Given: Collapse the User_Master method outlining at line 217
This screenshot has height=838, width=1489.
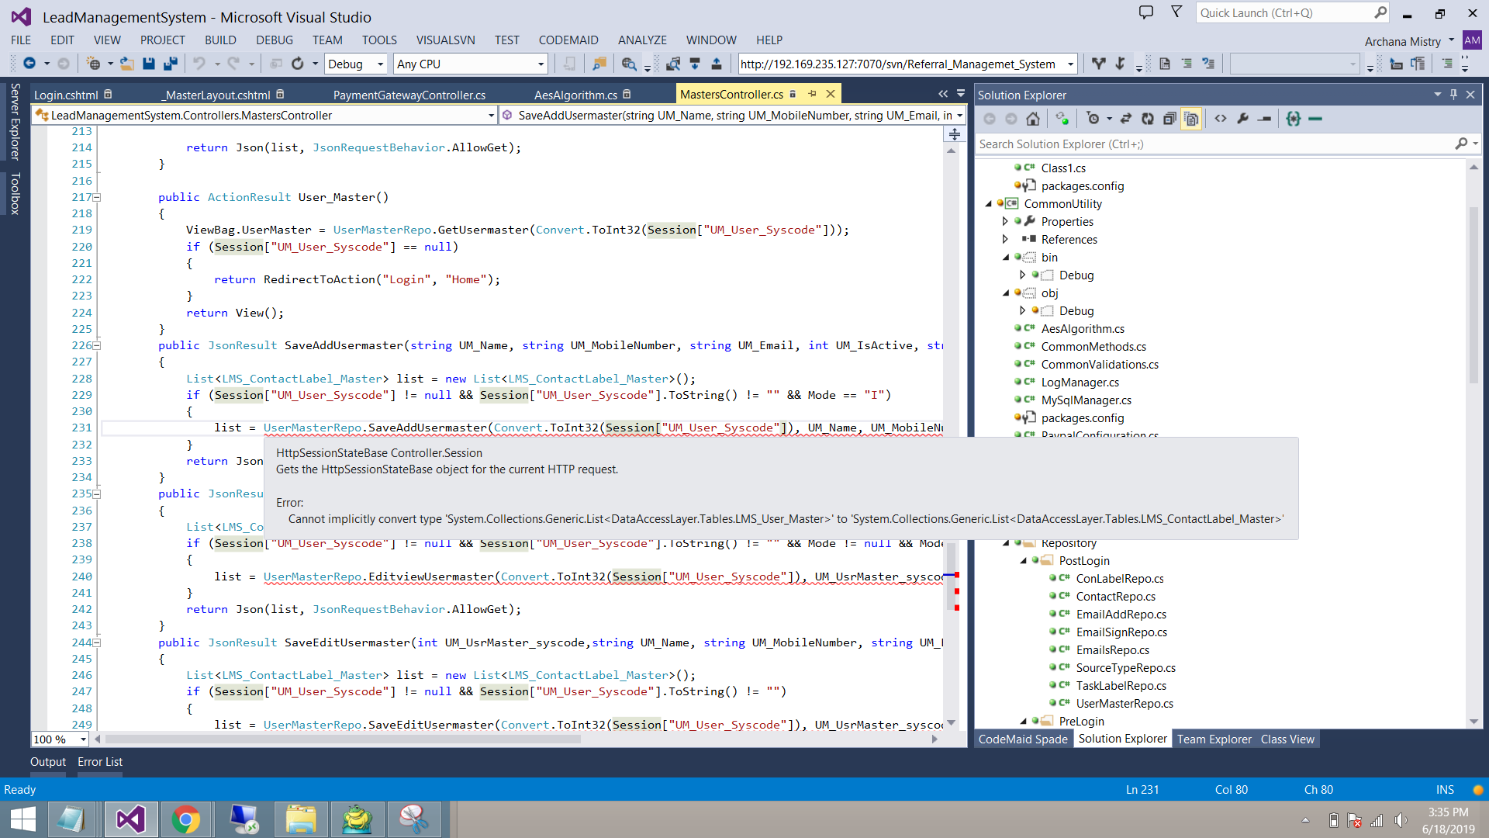Looking at the screenshot, I should click(x=97, y=197).
